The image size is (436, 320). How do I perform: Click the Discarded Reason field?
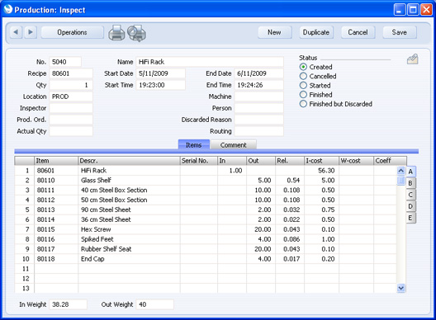click(x=259, y=120)
